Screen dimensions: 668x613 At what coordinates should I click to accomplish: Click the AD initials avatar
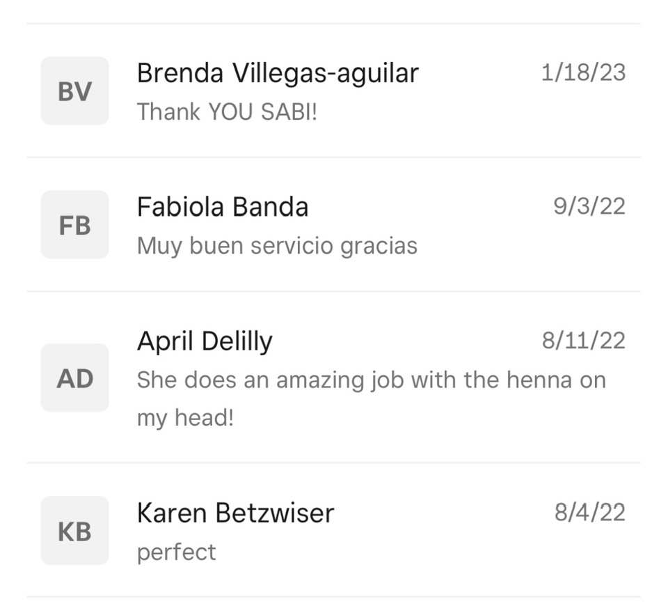(x=74, y=378)
